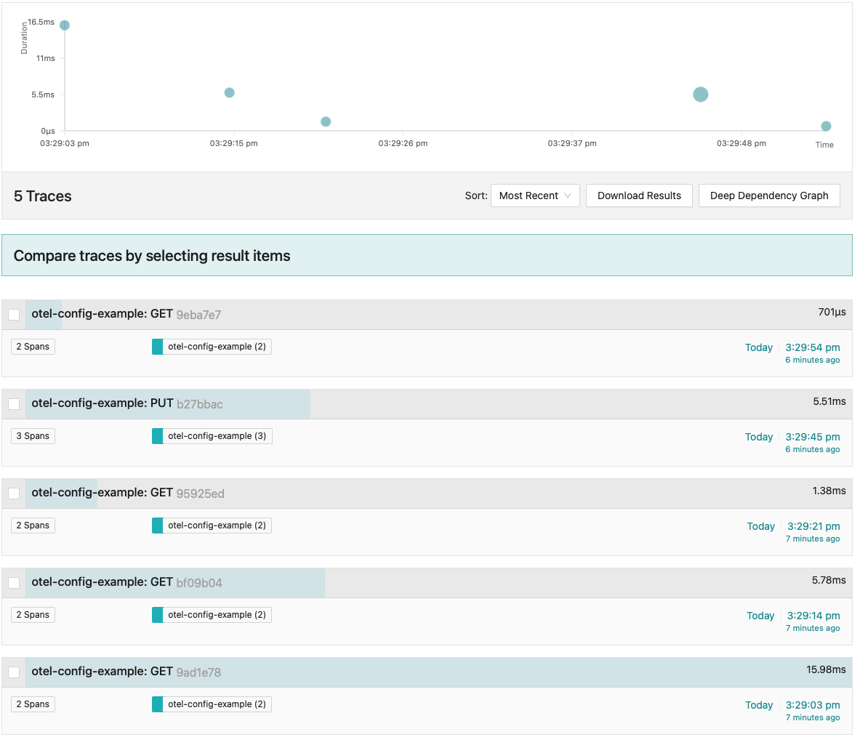
Task: Enable compare checkbox for trace bf09b04
Action: [14, 583]
